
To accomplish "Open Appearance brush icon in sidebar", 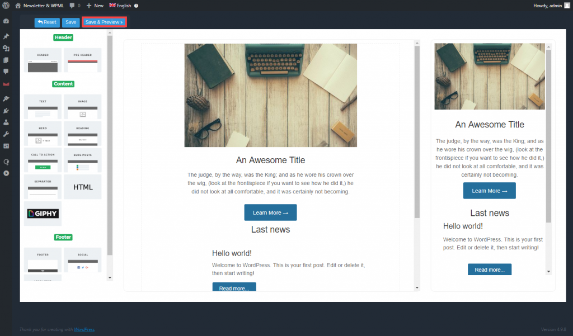I will (6, 98).
